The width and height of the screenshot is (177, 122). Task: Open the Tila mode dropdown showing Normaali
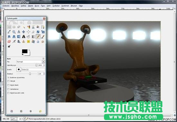point(31,62)
